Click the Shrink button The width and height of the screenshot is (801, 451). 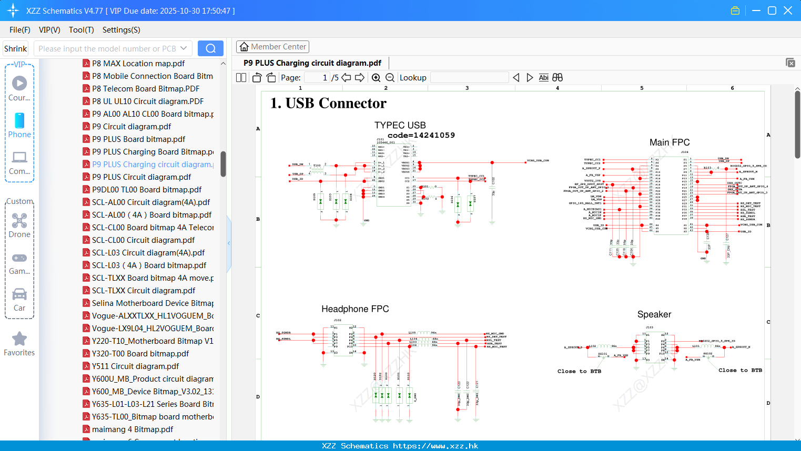click(16, 48)
